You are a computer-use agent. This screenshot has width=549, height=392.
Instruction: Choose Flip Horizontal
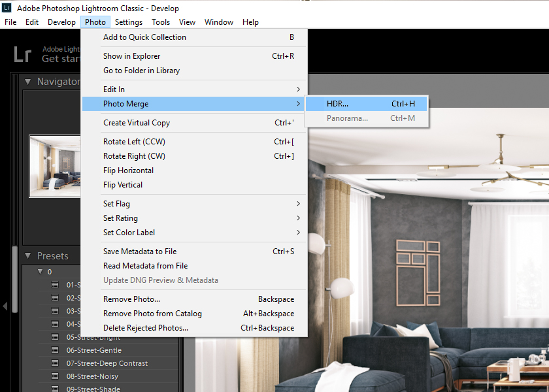194,171
